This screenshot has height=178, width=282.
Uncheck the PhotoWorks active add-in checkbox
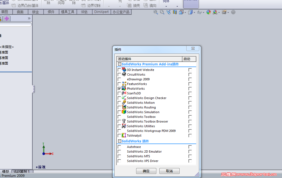119,89
